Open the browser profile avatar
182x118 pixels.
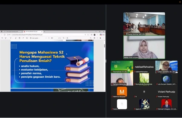95,35
